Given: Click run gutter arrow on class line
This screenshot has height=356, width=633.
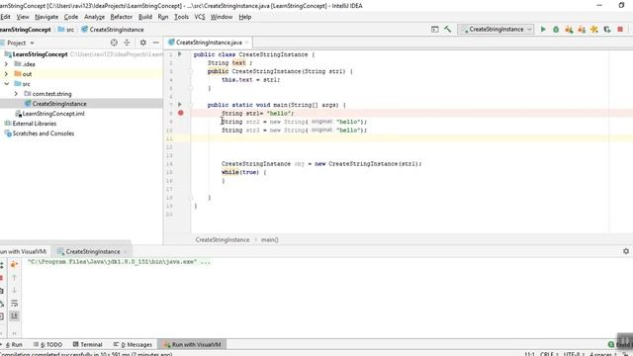Looking at the screenshot, I should coord(180,54).
